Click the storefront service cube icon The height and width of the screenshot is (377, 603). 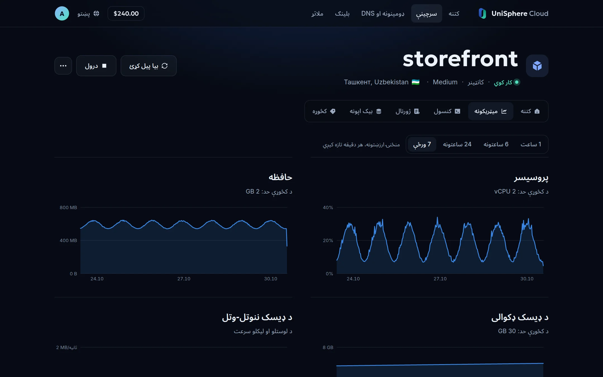(x=537, y=66)
